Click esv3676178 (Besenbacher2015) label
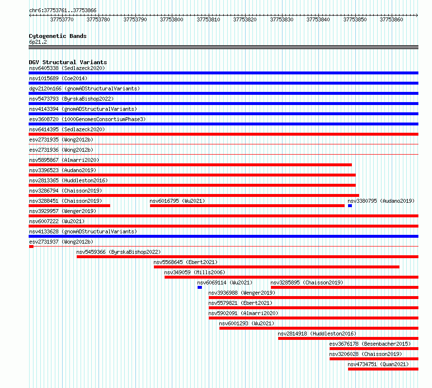 (x=370, y=344)
